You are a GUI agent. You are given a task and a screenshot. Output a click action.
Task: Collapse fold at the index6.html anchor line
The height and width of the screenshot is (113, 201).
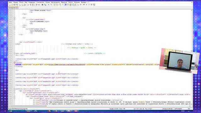[x=14, y=29]
